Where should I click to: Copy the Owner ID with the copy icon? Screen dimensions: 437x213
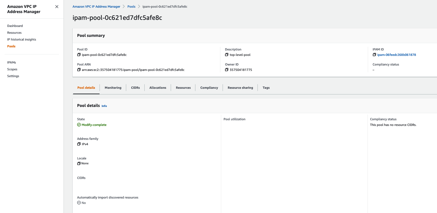coord(226,69)
